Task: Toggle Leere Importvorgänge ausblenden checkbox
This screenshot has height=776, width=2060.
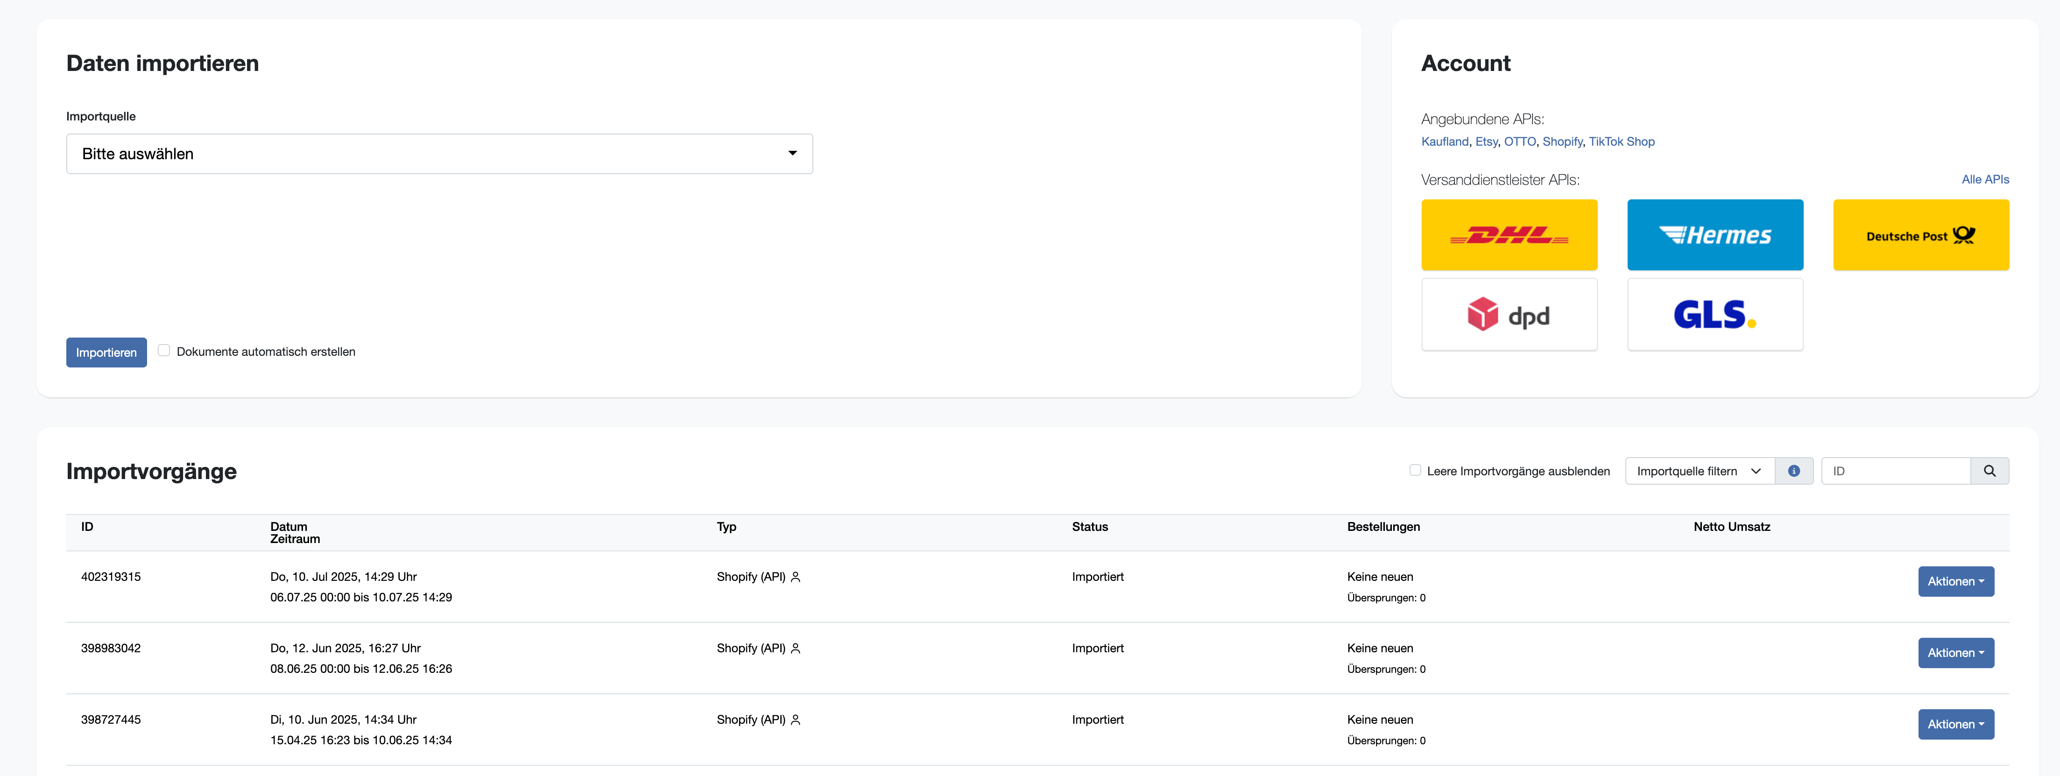Action: pos(1415,470)
